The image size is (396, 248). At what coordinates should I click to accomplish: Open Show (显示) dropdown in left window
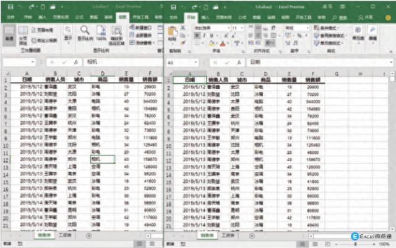coord(68,35)
